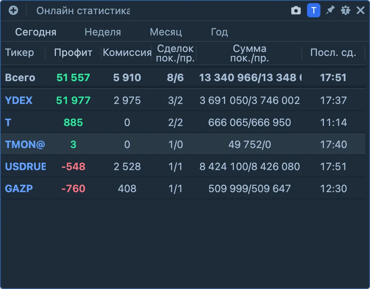Switch to the Неделя tab
The image size is (370, 289).
coord(103,32)
